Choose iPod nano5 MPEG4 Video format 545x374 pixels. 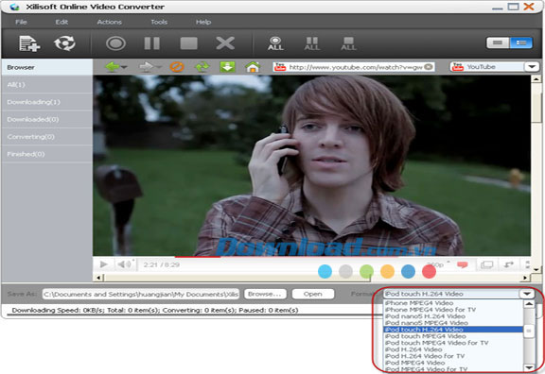pyautogui.click(x=427, y=323)
